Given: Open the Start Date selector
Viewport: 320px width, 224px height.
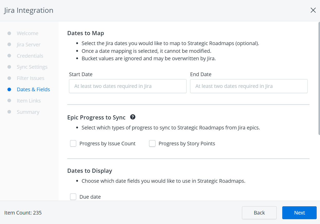Looking at the screenshot, I should (128, 86).
